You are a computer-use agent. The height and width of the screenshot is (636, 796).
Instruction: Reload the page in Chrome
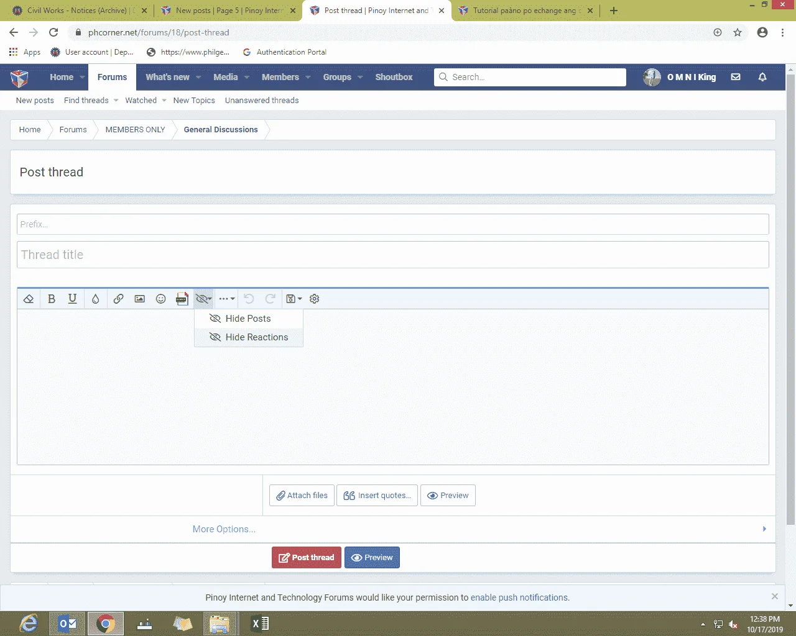tap(53, 32)
